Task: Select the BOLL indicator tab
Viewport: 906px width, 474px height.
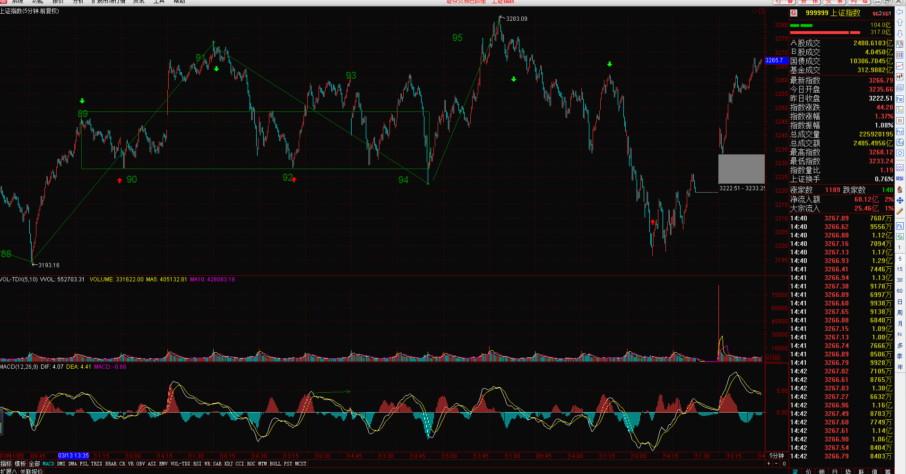Action: coord(275,464)
